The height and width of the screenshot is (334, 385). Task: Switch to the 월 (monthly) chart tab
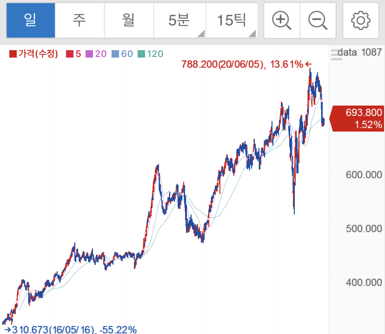129,20
